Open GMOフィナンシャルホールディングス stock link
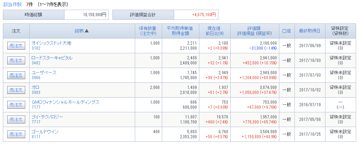 pyautogui.click(x=66, y=102)
